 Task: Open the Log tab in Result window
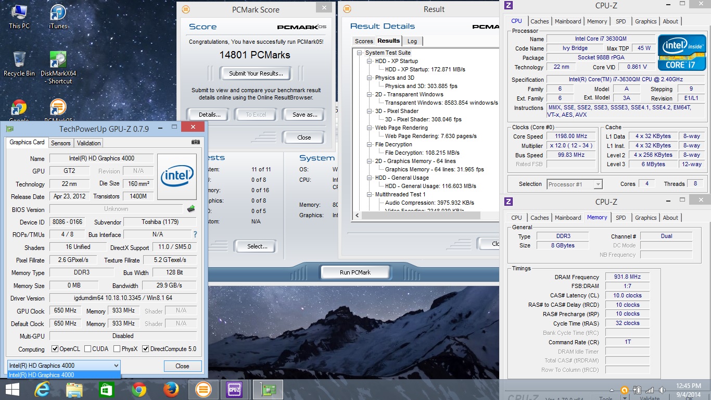click(412, 41)
